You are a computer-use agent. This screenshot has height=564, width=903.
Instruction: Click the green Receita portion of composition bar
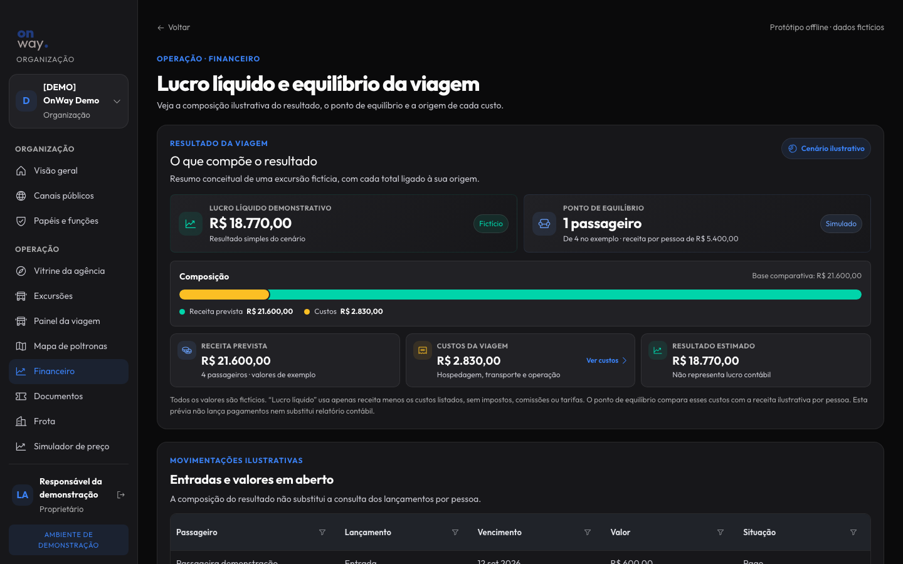pyautogui.click(x=565, y=295)
